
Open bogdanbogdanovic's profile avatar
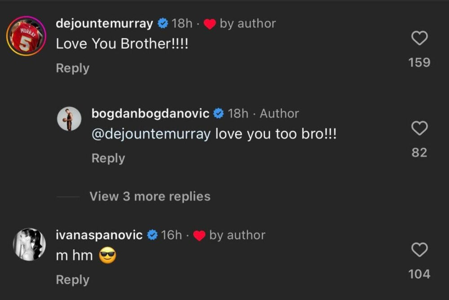[x=69, y=119]
